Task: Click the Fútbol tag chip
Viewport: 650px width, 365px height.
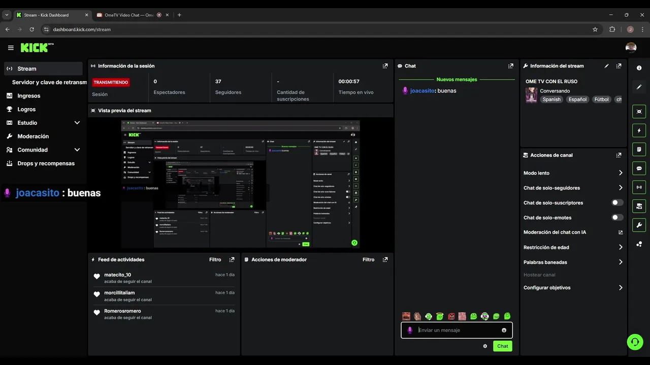Action: 601,99
